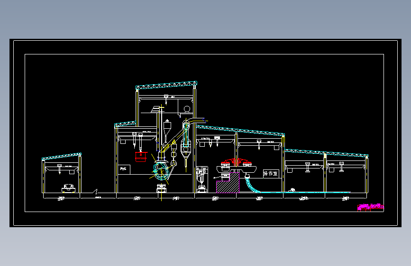Select the red ladle hanging from crane
Image resolution: width=411 pixels, height=266 pixels.
(141, 157)
